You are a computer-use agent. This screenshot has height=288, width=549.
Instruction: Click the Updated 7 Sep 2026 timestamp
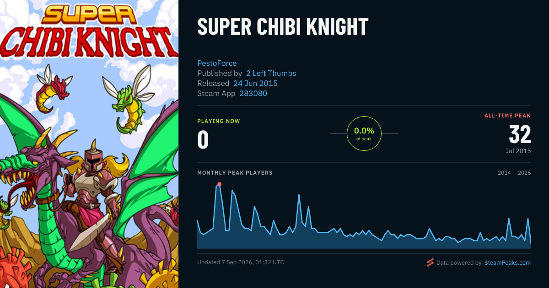[x=241, y=262]
